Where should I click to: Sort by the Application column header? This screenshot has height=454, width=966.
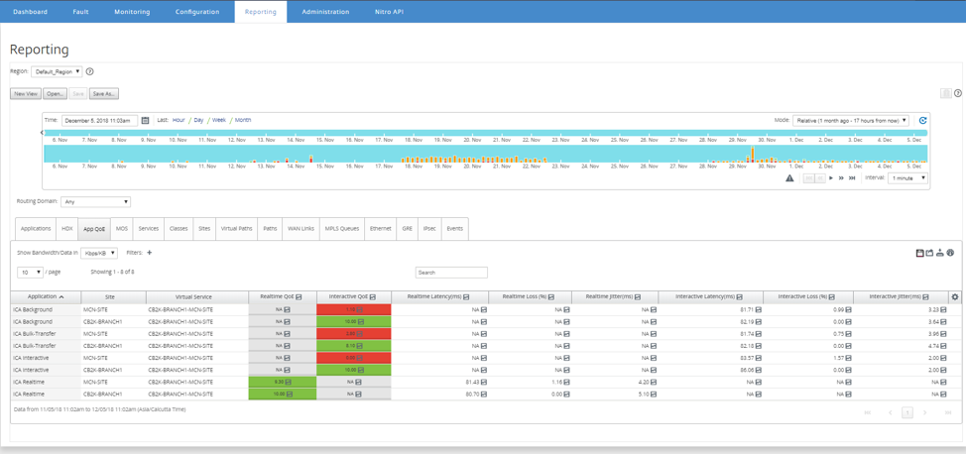pos(46,297)
